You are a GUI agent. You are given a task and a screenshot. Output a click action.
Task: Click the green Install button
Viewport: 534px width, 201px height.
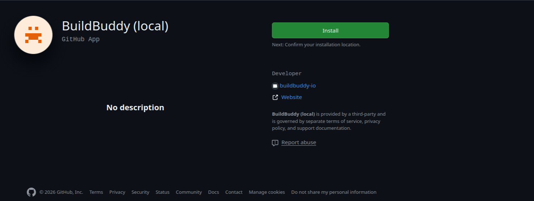coord(330,30)
